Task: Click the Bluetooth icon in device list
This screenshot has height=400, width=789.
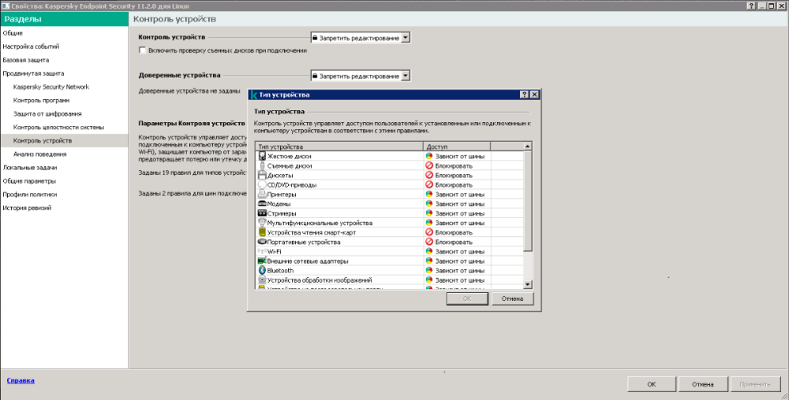Action: 262,271
